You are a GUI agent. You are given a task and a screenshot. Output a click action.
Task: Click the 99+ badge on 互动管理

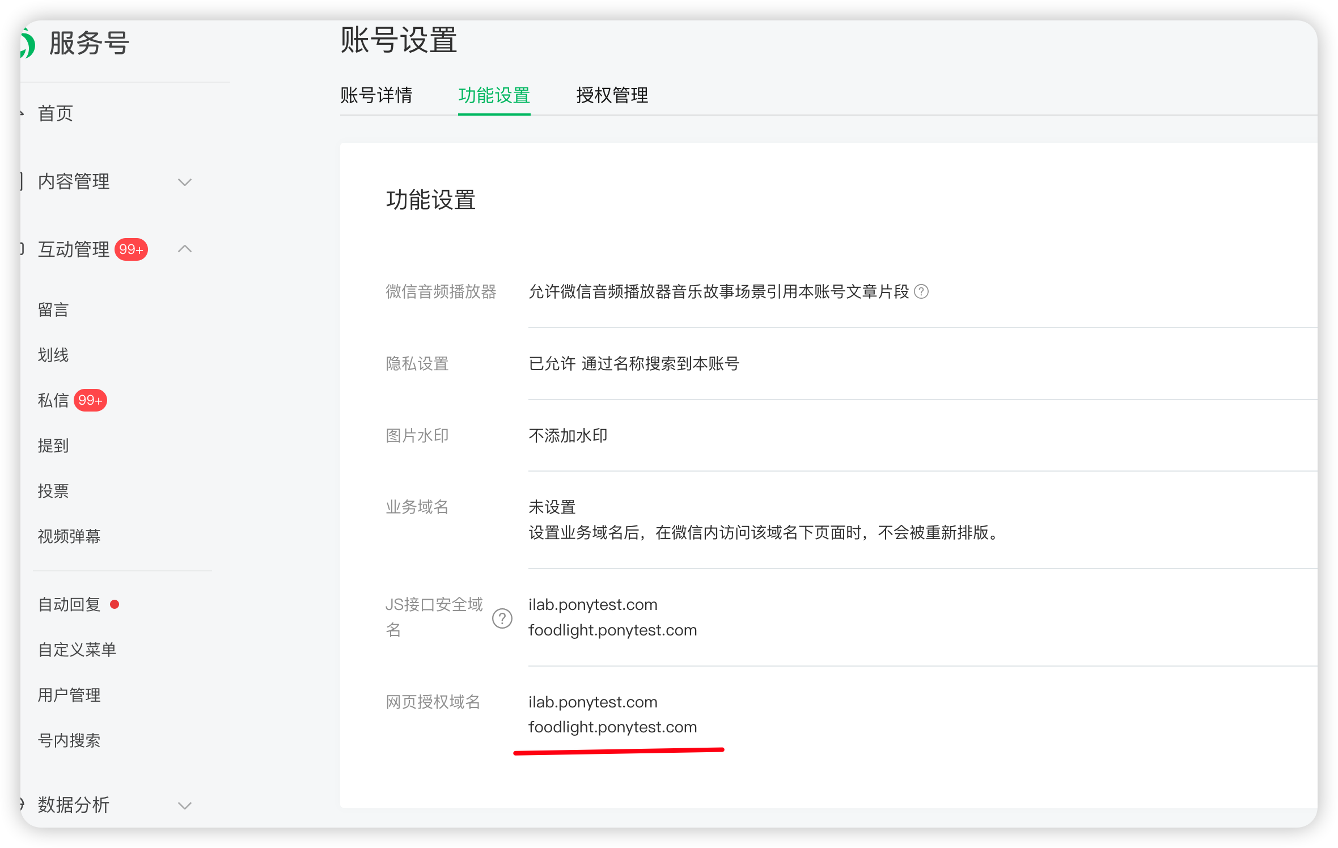(131, 249)
